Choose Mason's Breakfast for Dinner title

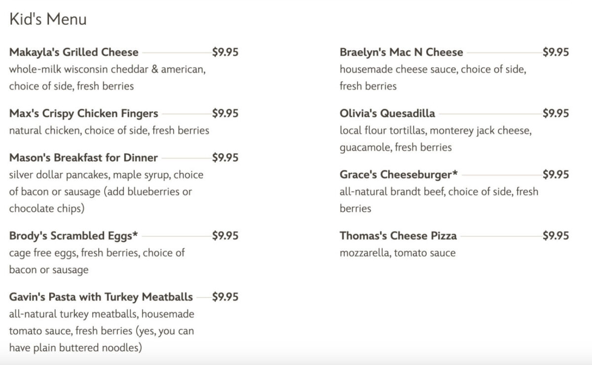[x=83, y=158]
